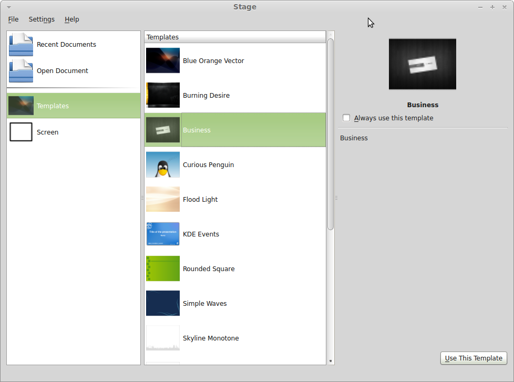Select the Screen sidebar icon

(21, 132)
